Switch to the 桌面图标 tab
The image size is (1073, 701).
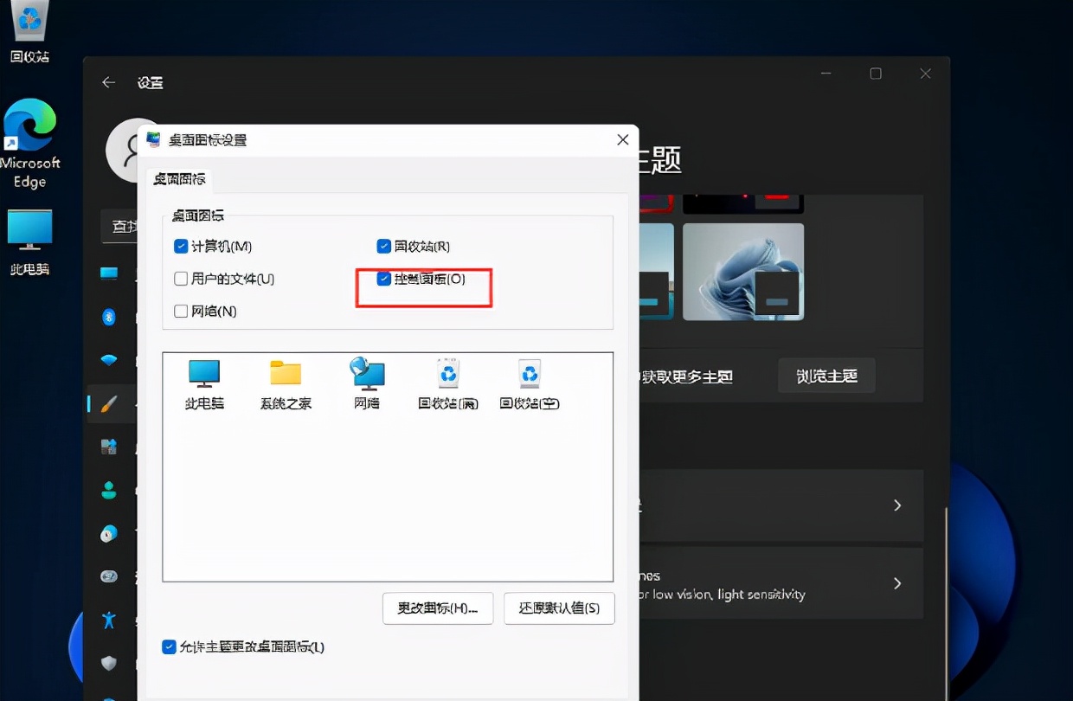[x=180, y=179]
